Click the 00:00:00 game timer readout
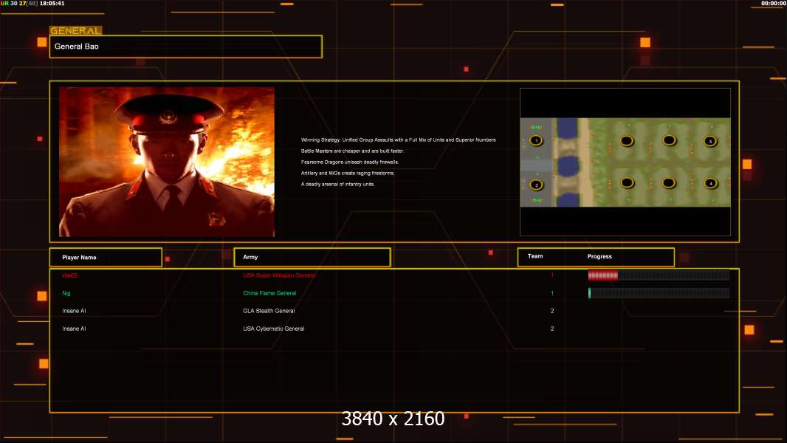This screenshot has width=787, height=443. point(774,4)
